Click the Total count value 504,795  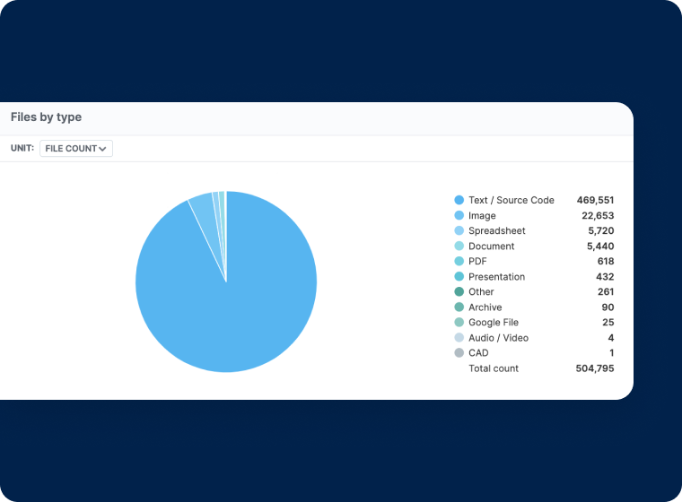coord(594,368)
